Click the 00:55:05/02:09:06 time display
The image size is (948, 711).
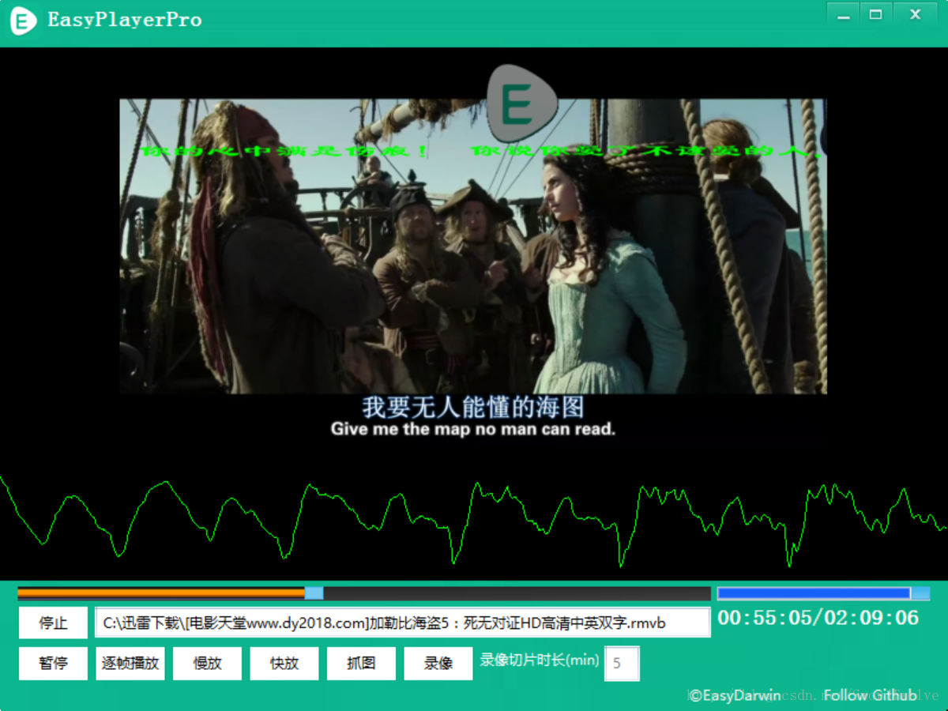pyautogui.click(x=818, y=618)
